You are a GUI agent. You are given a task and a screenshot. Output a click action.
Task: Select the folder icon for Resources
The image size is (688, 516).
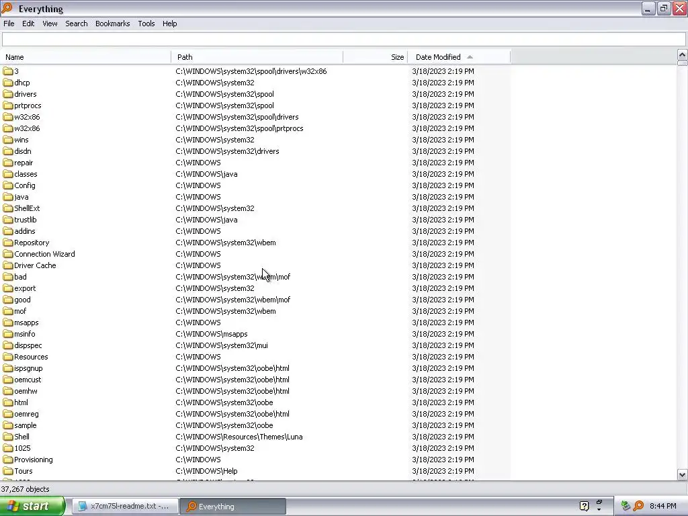(8, 356)
